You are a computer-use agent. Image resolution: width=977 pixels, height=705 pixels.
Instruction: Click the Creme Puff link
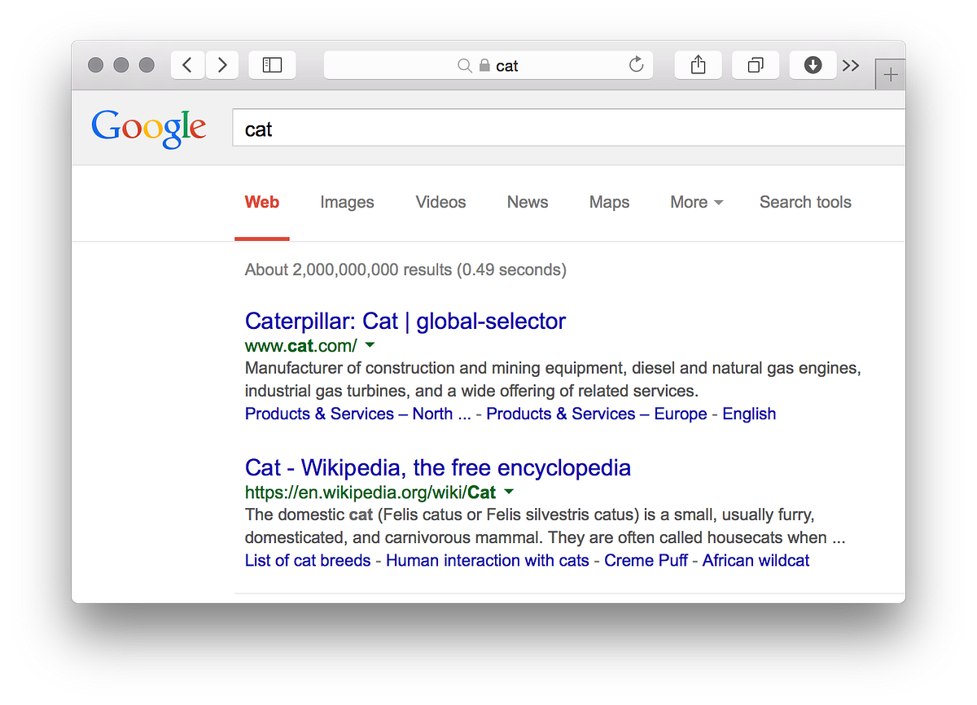pos(646,560)
